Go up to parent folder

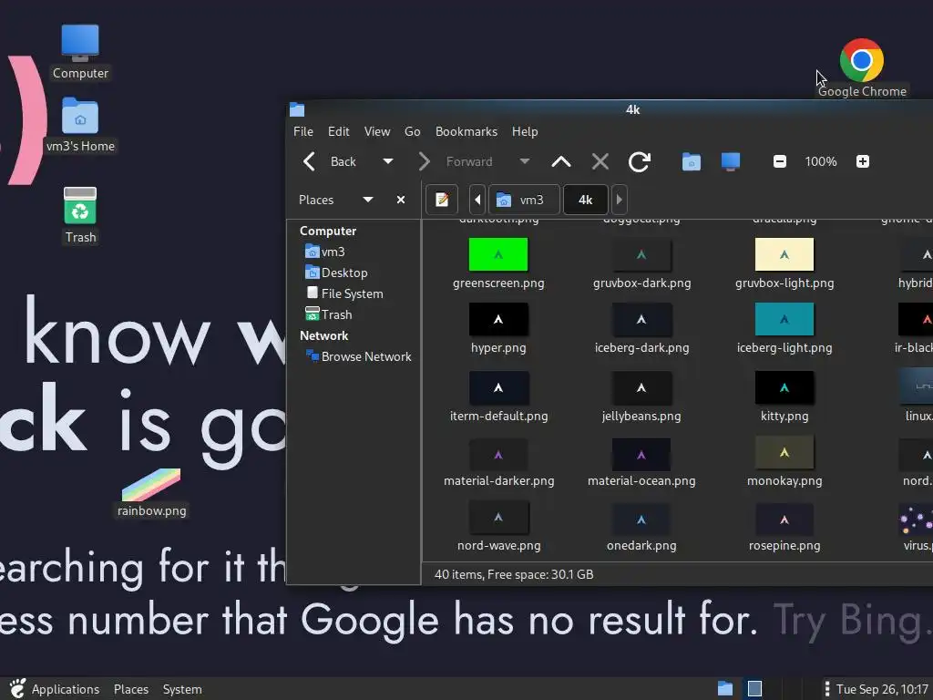pyautogui.click(x=561, y=161)
